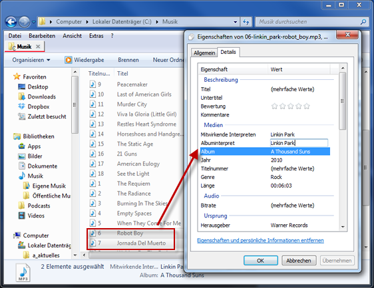Click properties list scrollbar thumb
The image size is (374, 288).
(x=343, y=101)
